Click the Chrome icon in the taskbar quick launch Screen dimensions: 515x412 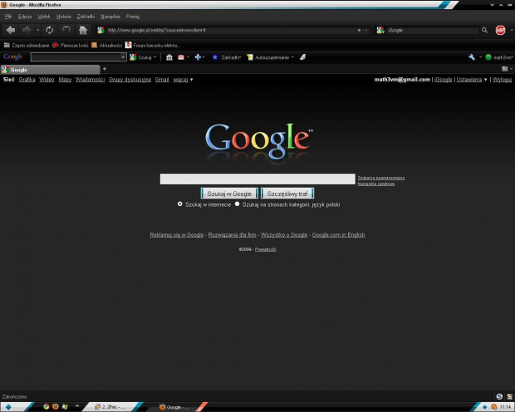point(46,407)
